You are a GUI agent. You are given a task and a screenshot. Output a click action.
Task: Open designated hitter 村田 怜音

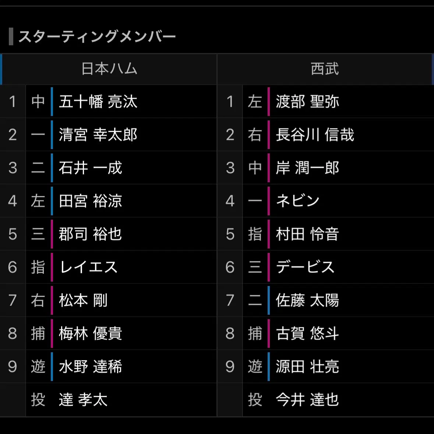point(307,234)
